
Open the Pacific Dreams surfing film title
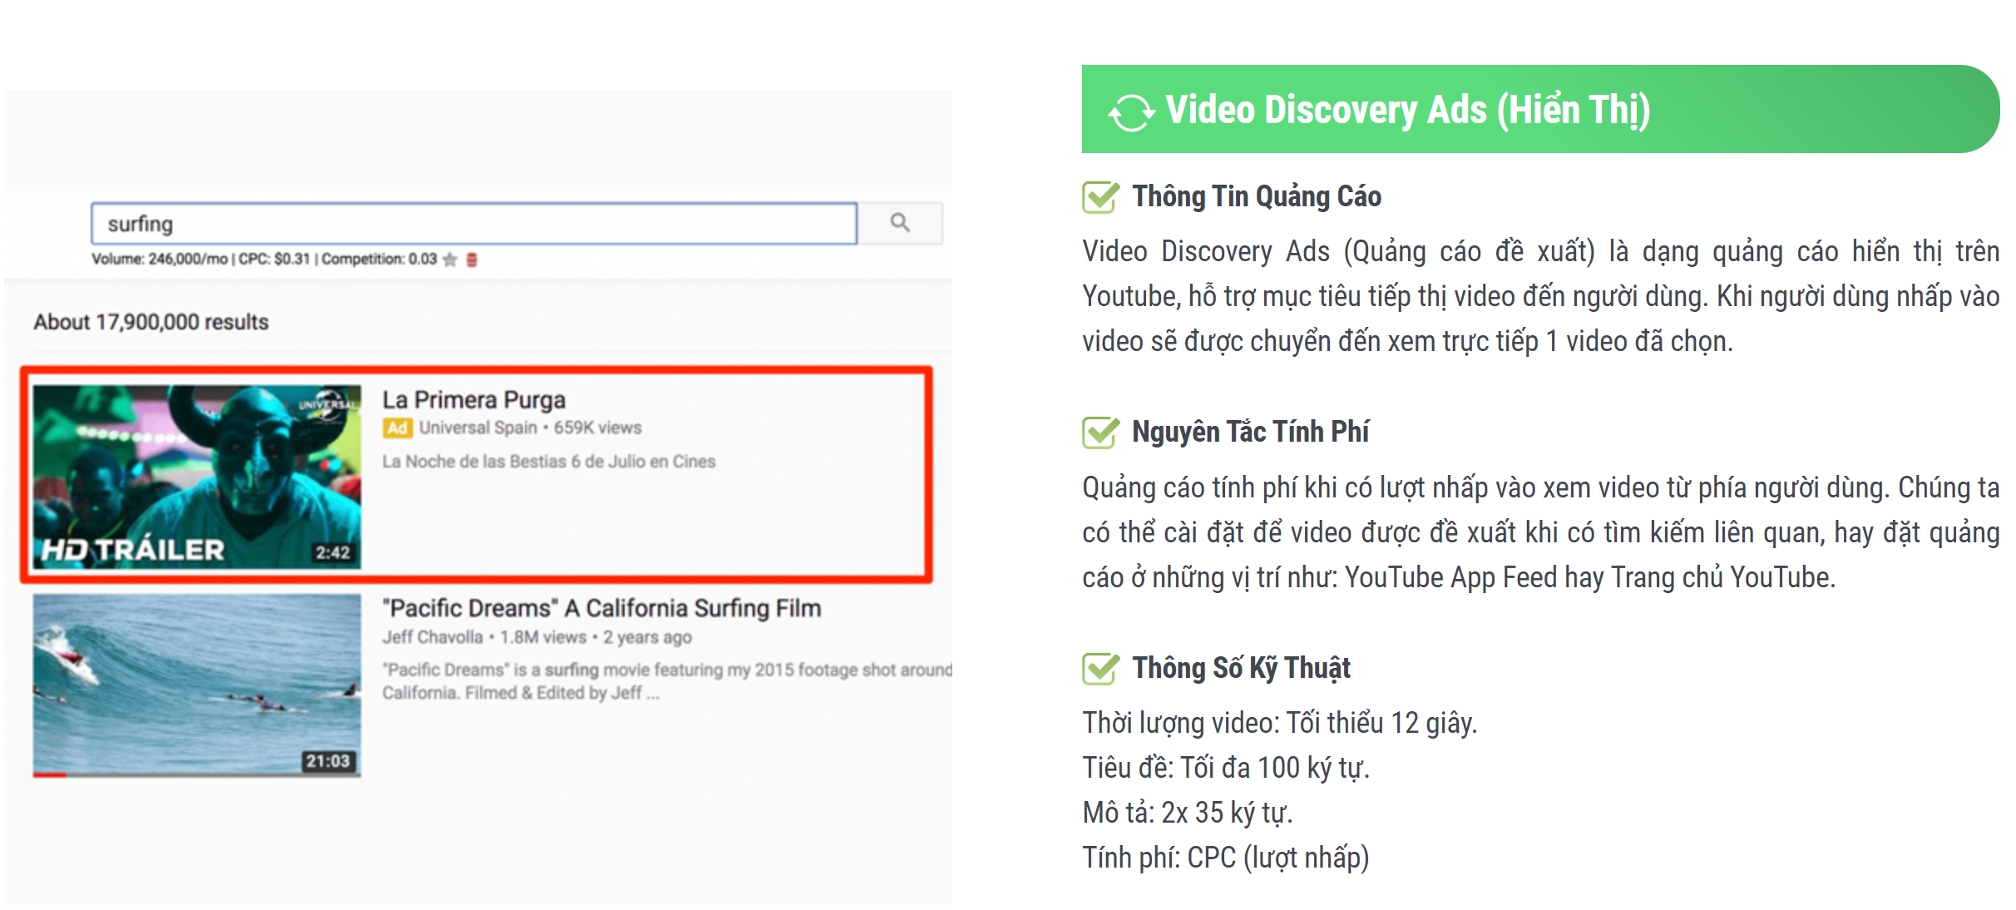[x=601, y=608]
